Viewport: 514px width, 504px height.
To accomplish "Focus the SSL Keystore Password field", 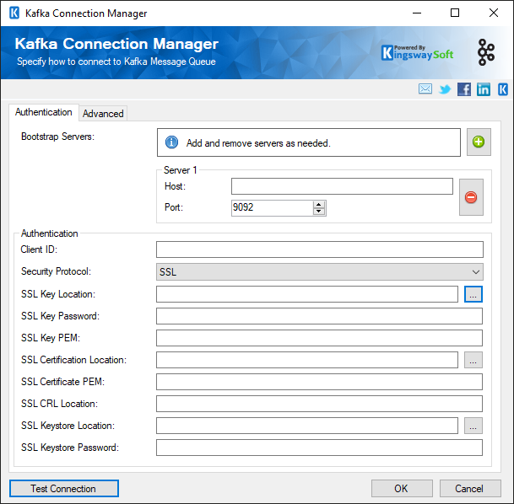I will point(319,448).
